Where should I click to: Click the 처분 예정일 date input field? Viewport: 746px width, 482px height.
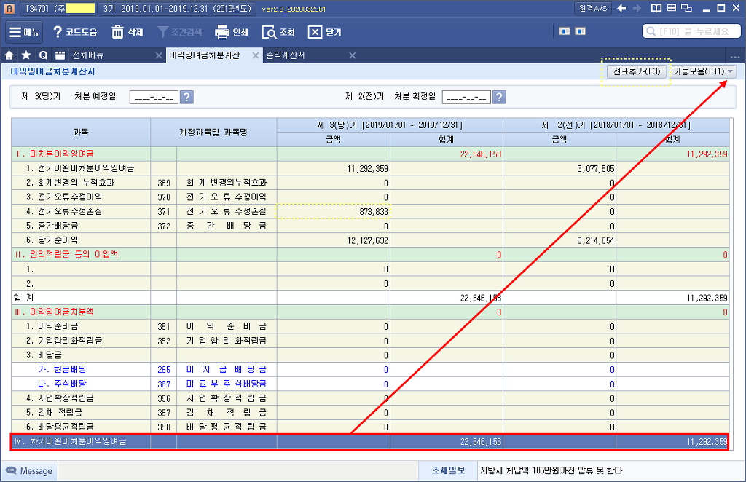(154, 98)
